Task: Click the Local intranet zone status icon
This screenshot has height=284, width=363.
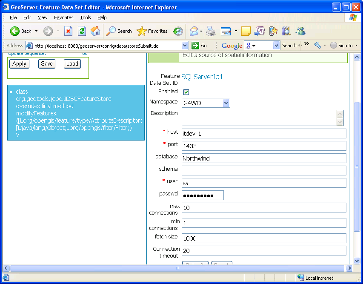Action: point(301,278)
